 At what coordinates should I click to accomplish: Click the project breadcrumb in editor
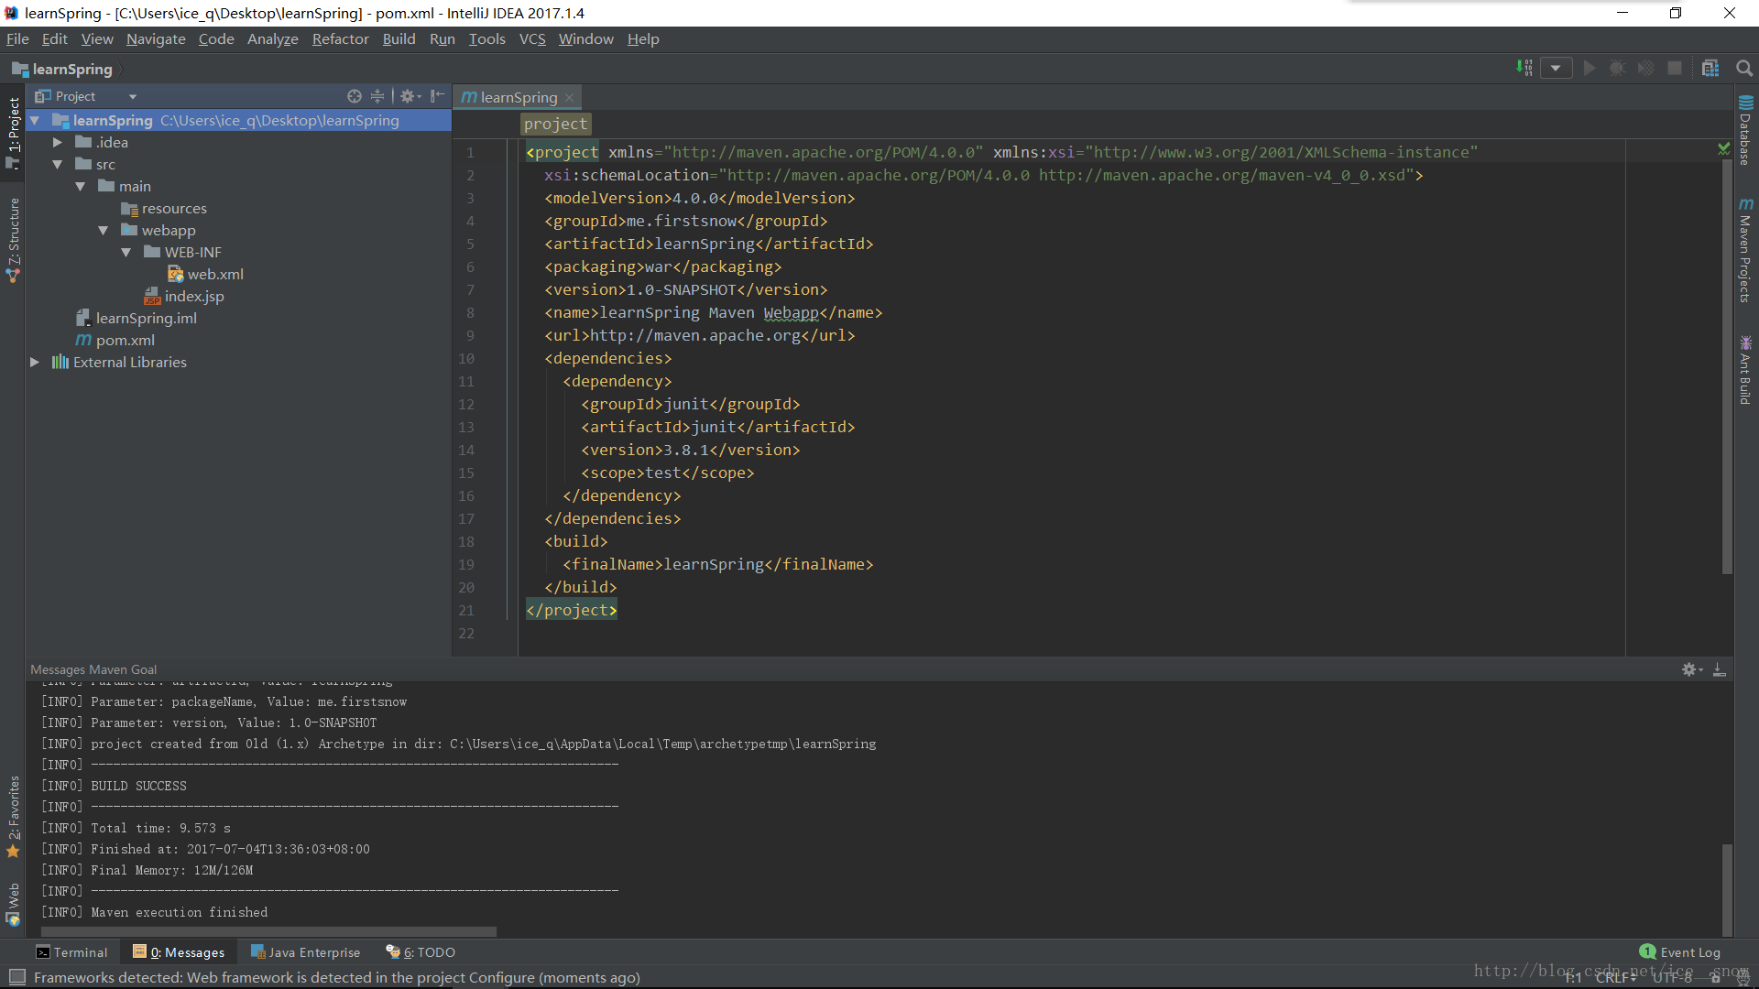tap(555, 124)
